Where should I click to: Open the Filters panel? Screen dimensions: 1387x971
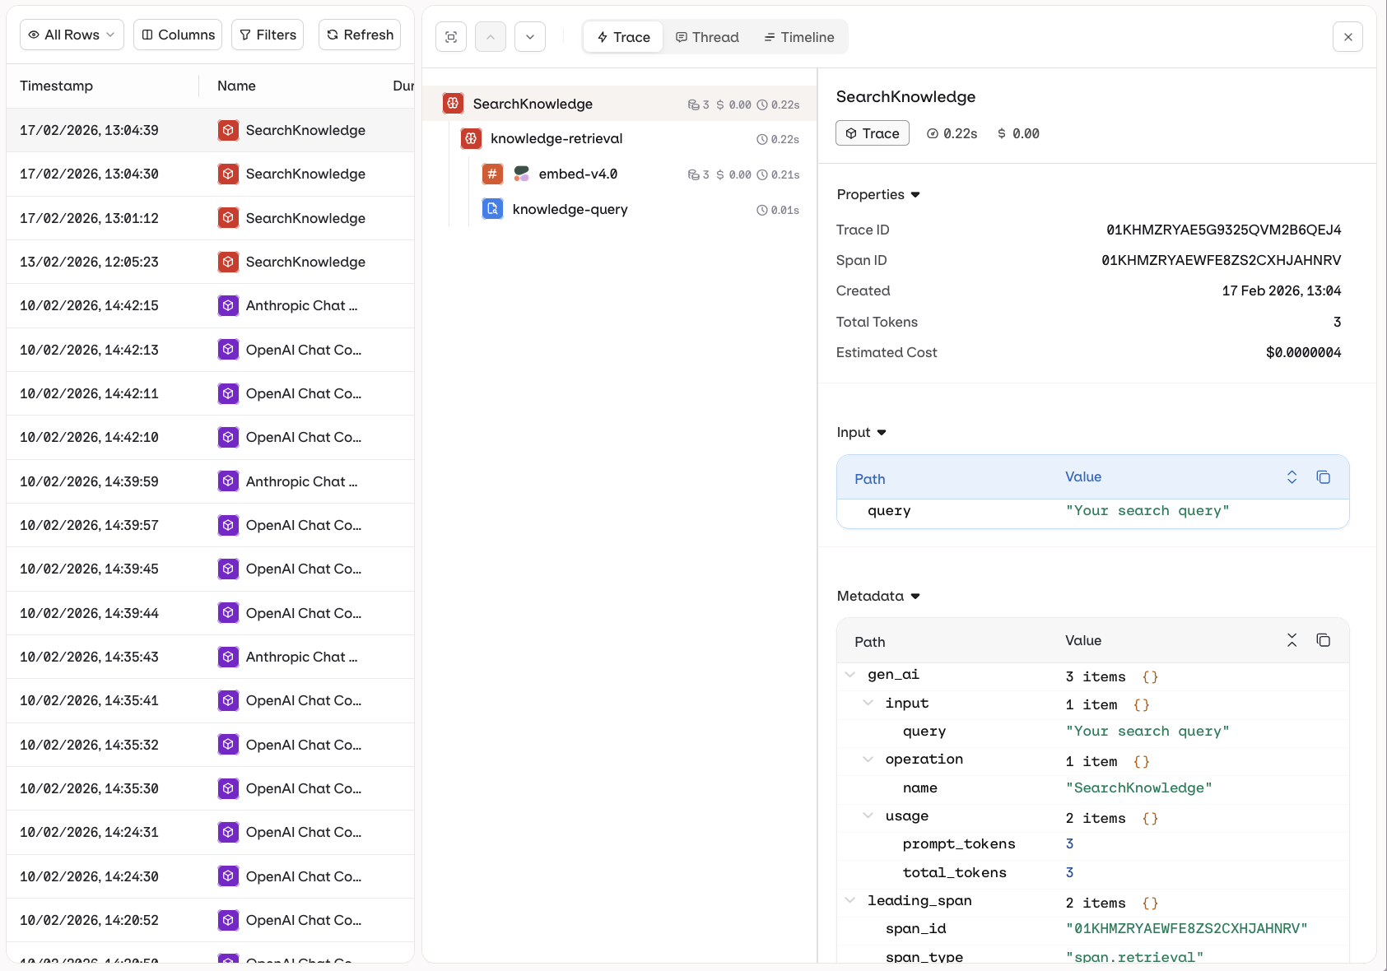(x=268, y=35)
